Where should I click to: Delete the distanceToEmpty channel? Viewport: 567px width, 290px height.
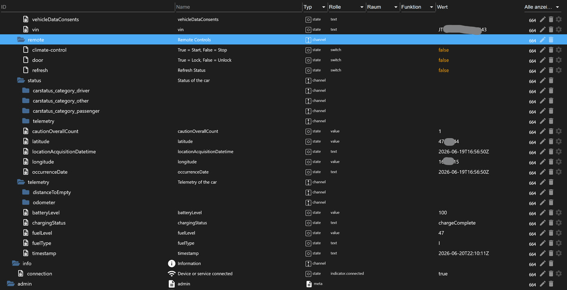[551, 192]
